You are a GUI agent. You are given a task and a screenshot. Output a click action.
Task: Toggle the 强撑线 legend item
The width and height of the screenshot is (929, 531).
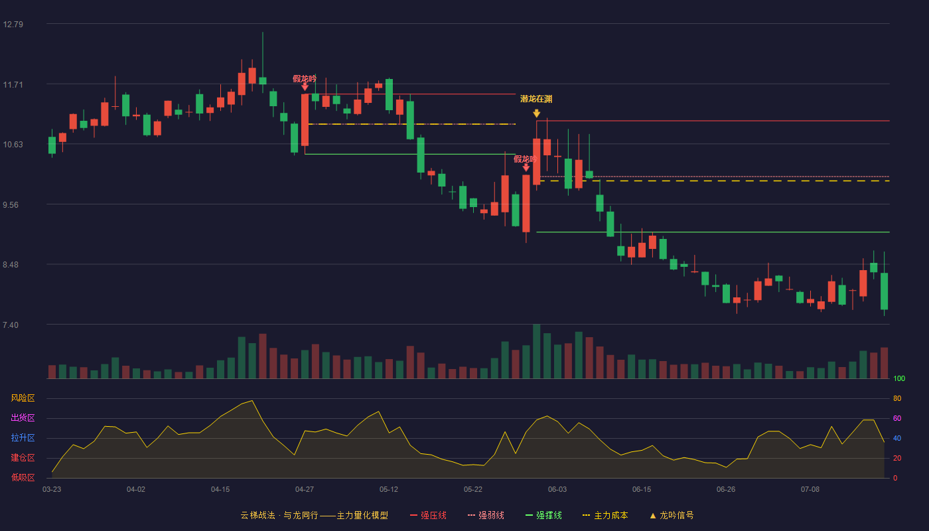(x=543, y=515)
